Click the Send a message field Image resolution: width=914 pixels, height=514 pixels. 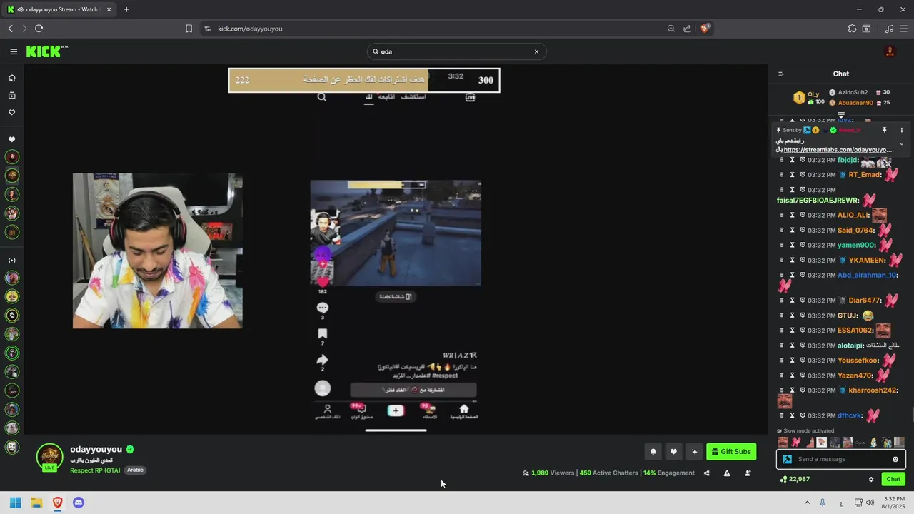[x=841, y=459]
